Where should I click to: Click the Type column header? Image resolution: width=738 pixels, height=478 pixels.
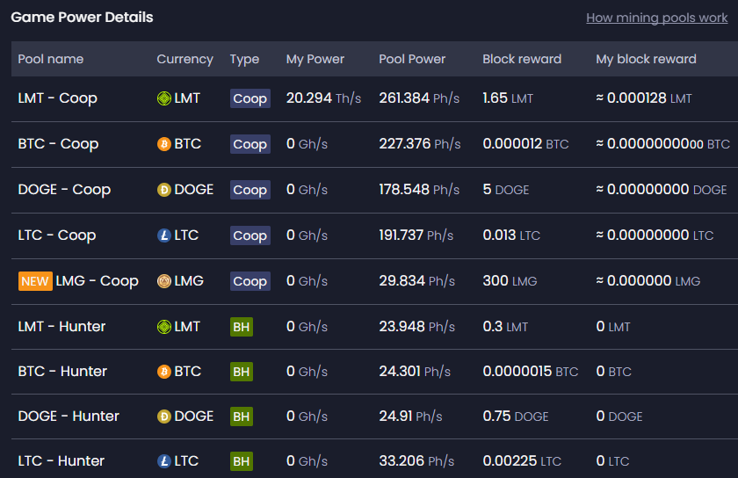pyautogui.click(x=245, y=60)
